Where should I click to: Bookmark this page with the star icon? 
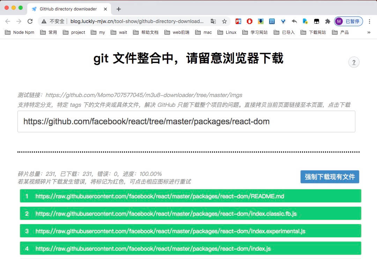224,21
